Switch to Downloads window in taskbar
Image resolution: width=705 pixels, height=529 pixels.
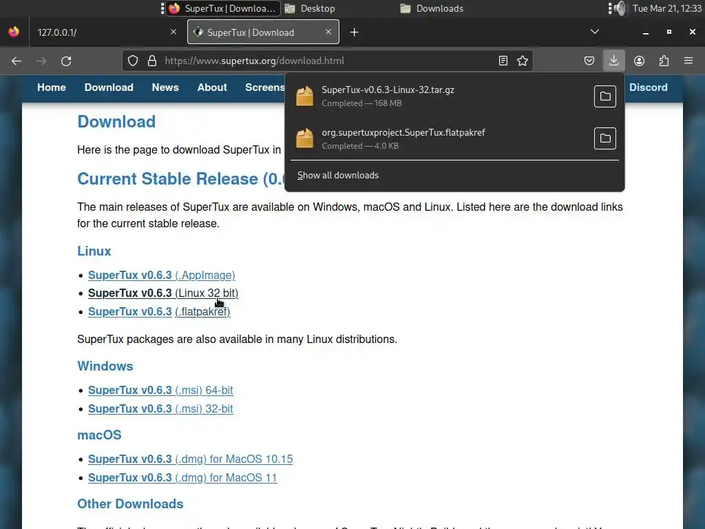432,8
